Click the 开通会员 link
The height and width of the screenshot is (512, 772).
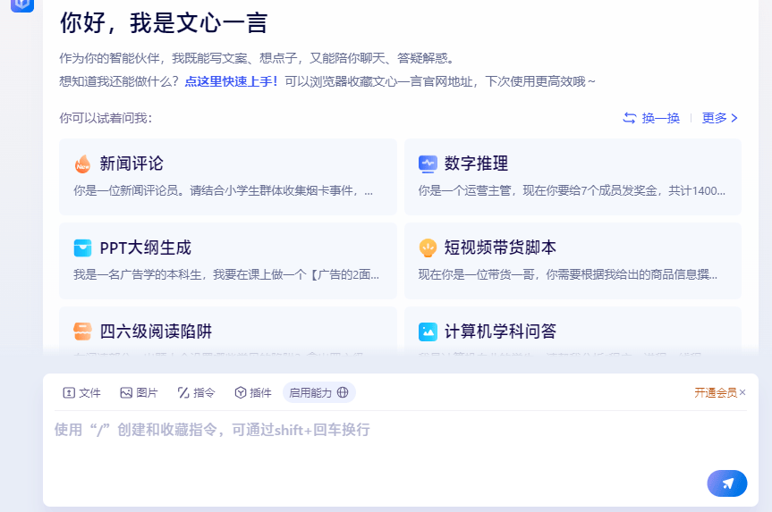pos(716,392)
